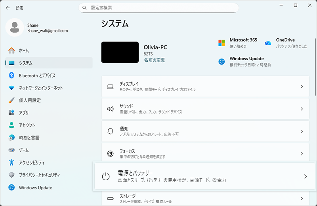Click the 名前の変更 rename link

155,60
